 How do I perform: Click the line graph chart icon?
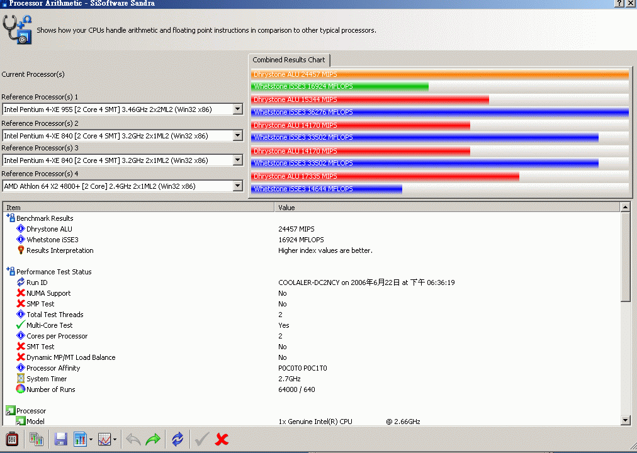(104, 439)
